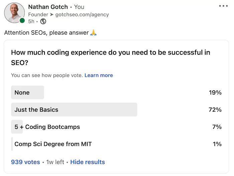Open the three-dot post options menu
This screenshot has height=176, width=234.
pos(223,6)
